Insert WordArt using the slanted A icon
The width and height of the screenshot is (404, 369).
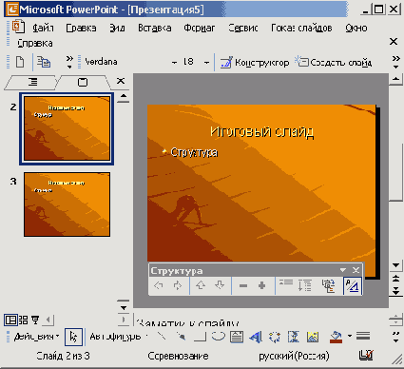256,337
